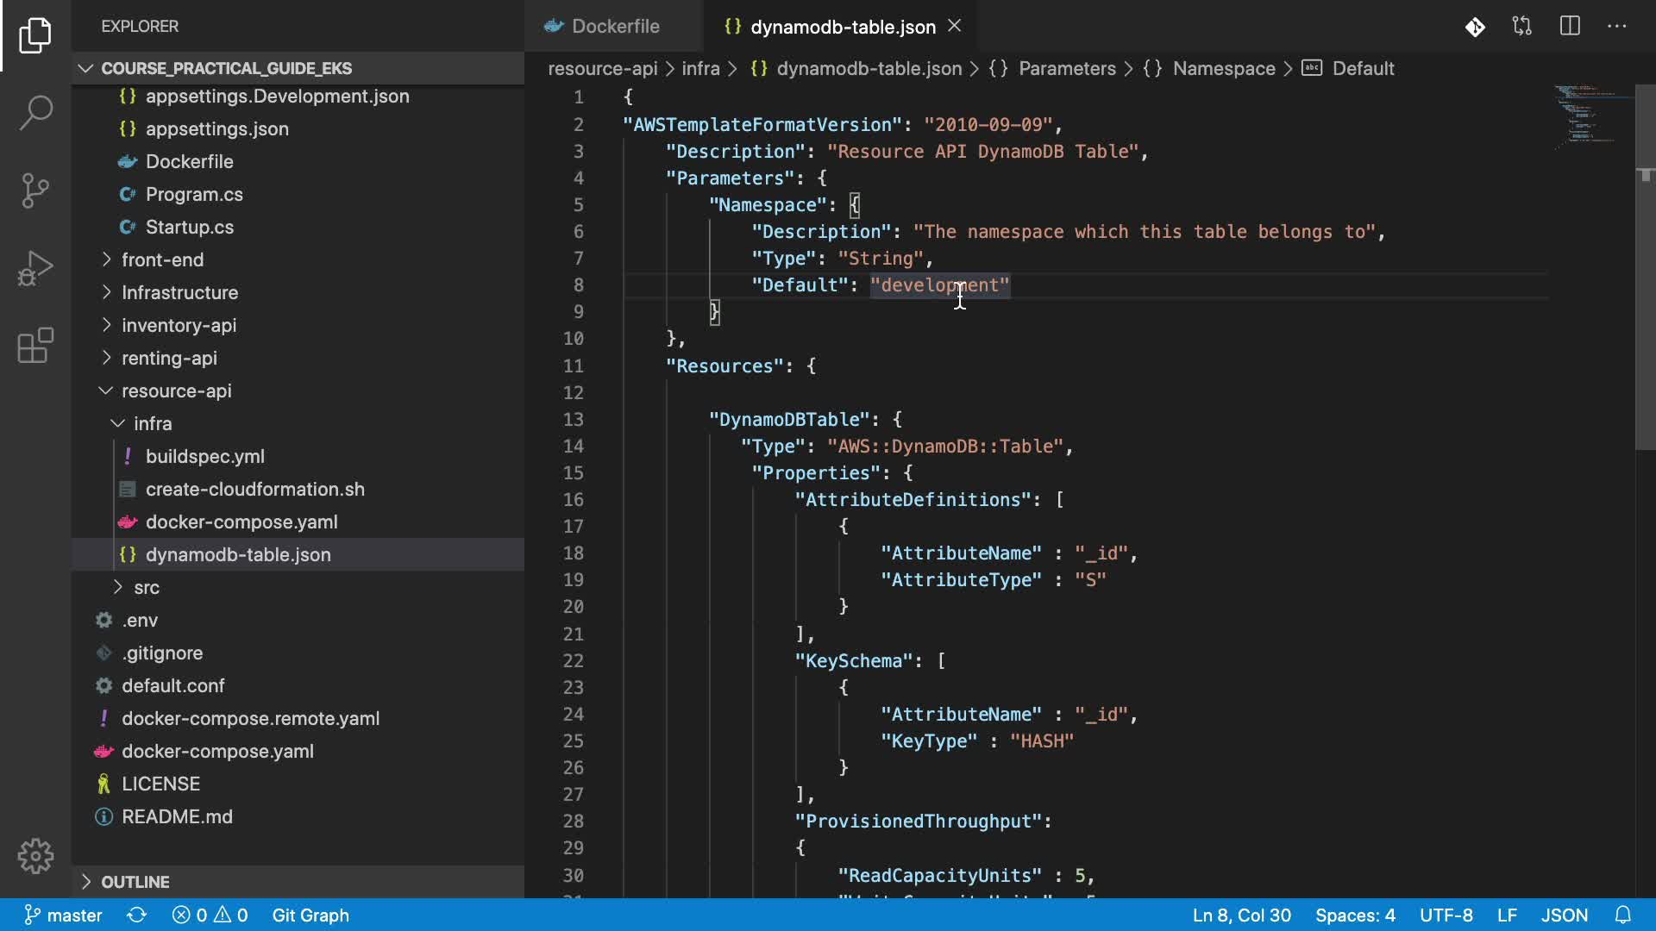Expand the OUTLINE section

point(135,882)
